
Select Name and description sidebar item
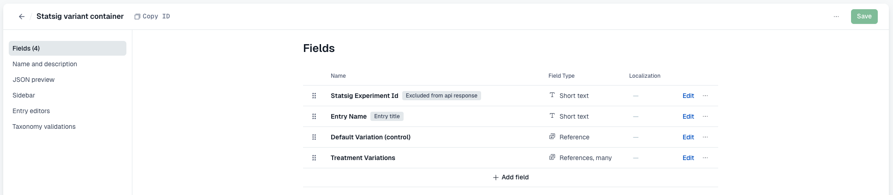point(45,64)
